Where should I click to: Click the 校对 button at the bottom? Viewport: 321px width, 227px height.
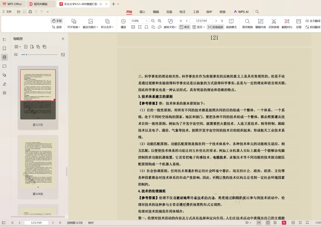[91, 222]
